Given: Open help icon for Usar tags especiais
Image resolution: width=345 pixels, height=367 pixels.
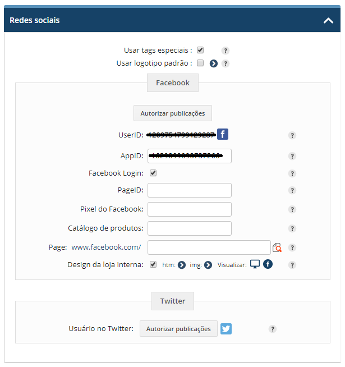Looking at the screenshot, I should click(225, 51).
